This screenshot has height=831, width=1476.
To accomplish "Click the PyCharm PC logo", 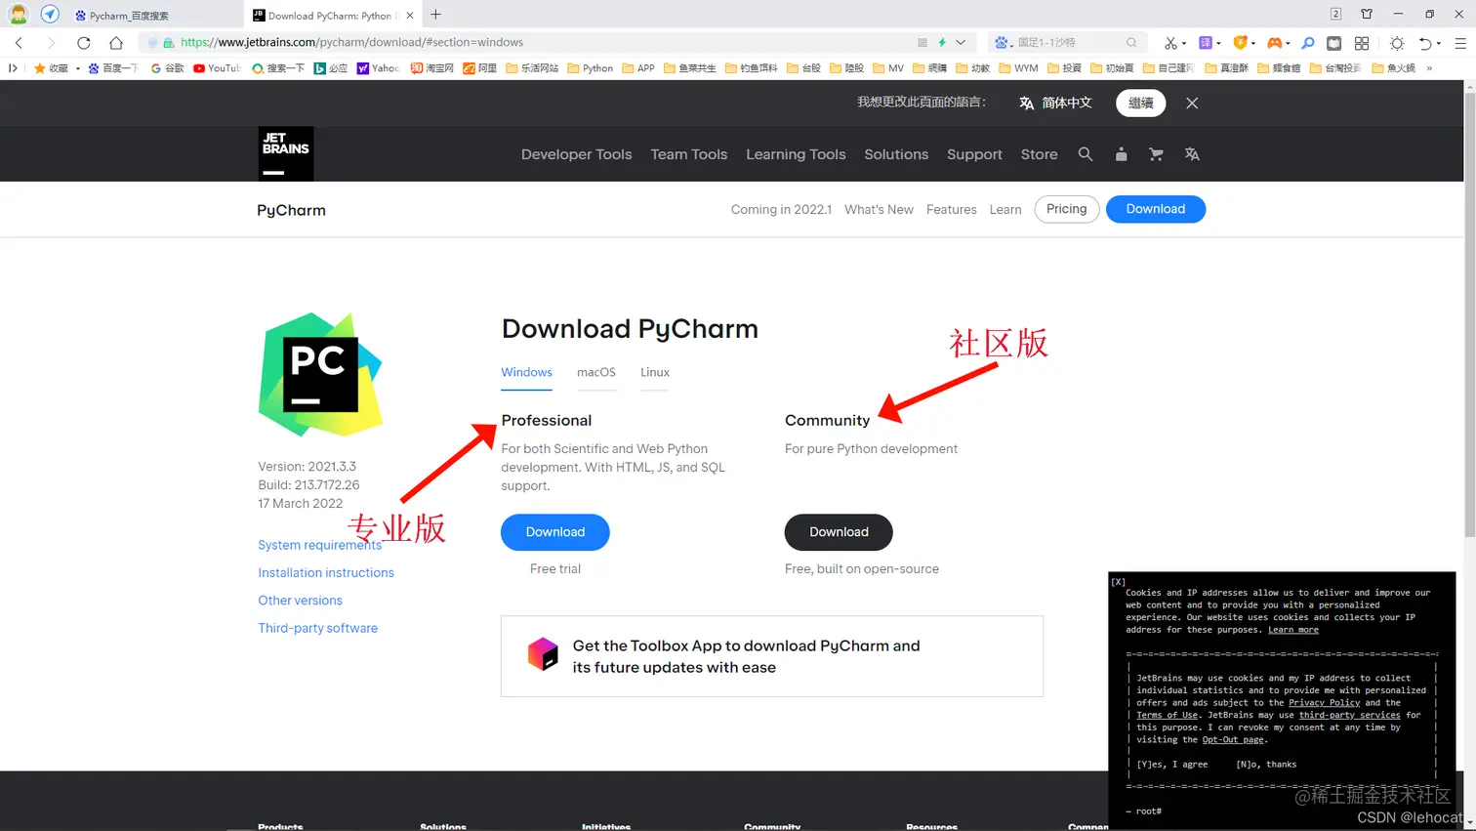I will coord(320,375).
